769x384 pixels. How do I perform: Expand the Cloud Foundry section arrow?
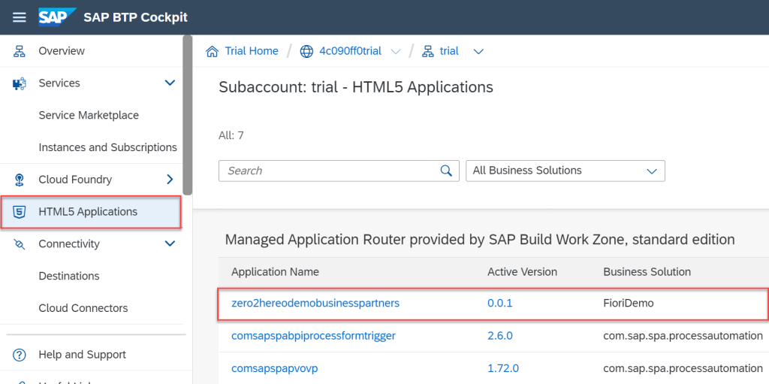[x=170, y=180]
